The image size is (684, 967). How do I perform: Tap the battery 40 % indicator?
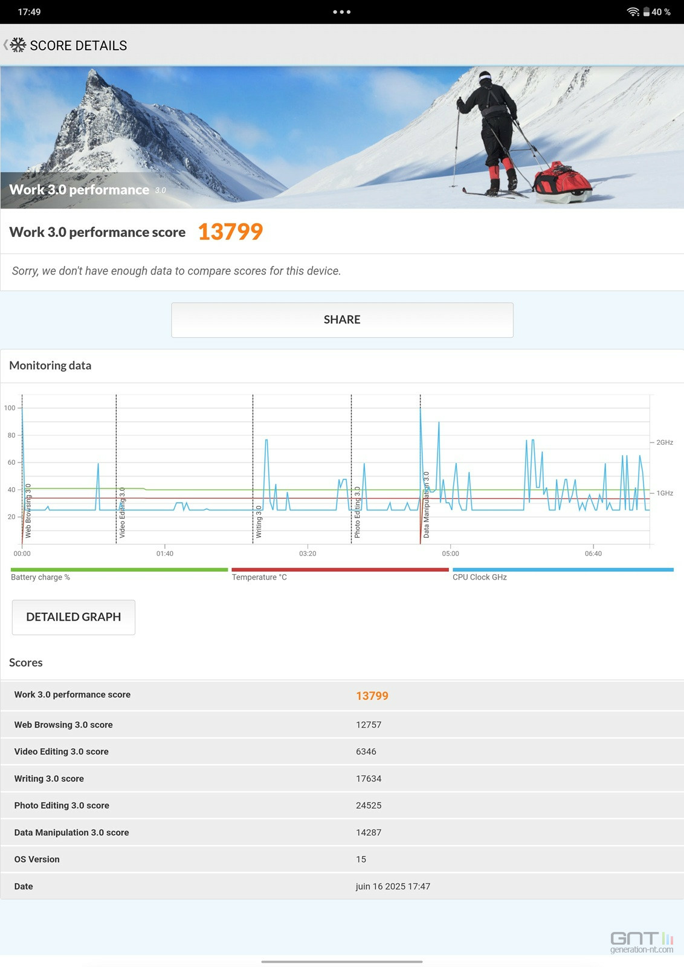pos(657,12)
